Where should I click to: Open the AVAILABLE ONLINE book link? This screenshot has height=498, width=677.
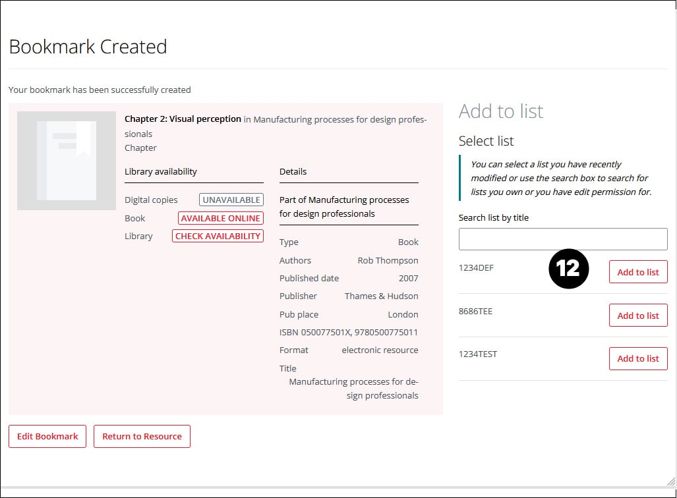pos(221,218)
